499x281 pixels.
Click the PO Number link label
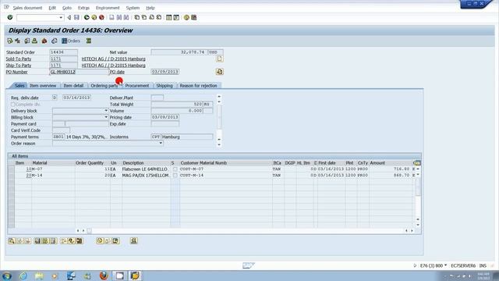click(x=16, y=72)
